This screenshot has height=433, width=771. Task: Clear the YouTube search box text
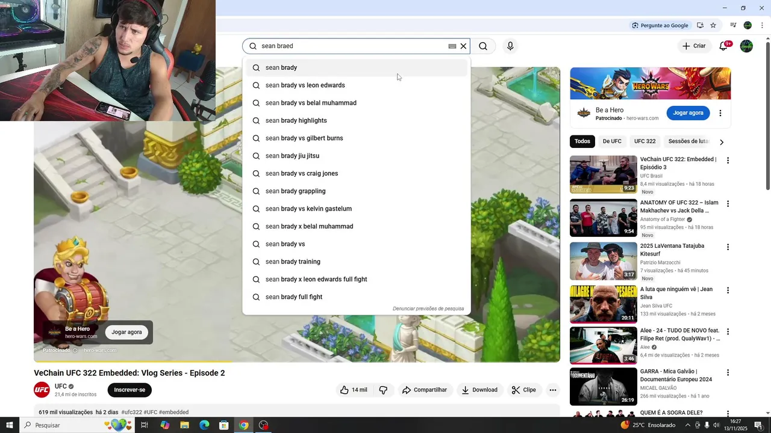(463, 46)
